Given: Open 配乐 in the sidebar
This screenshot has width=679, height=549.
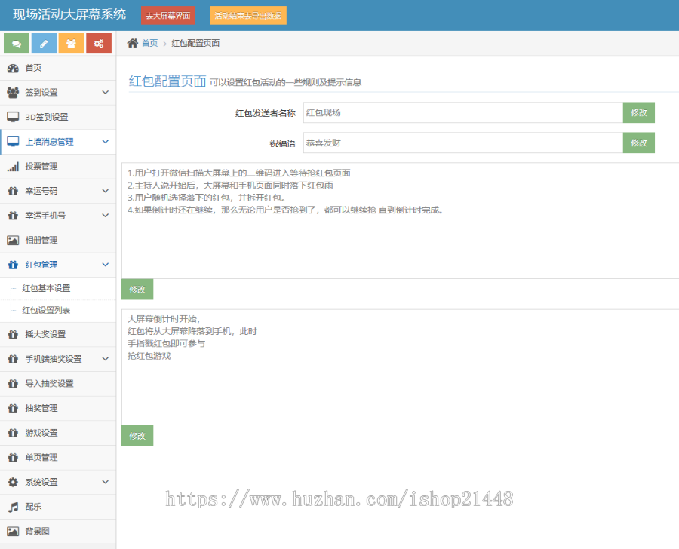Looking at the screenshot, I should pyautogui.click(x=58, y=507).
